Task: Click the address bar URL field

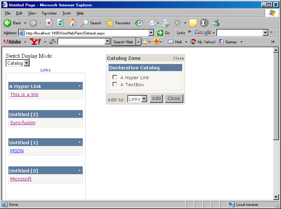Action: click(x=86, y=33)
